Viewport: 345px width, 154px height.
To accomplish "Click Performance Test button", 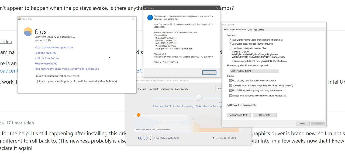I will tap(239, 115).
